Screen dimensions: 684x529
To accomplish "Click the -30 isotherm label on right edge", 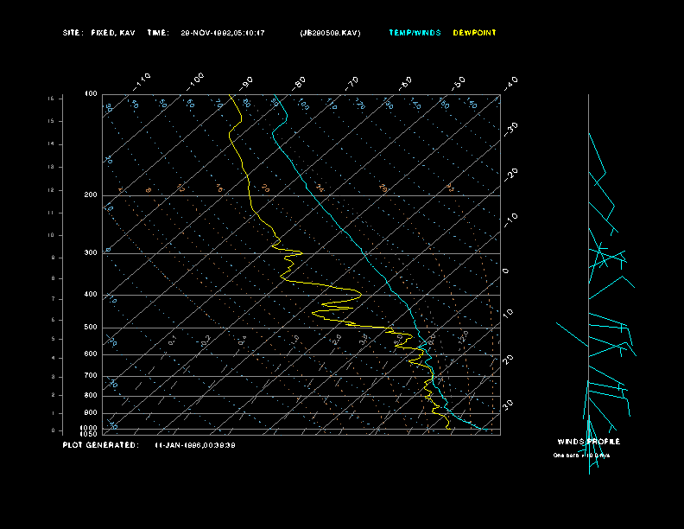I will coord(510,127).
